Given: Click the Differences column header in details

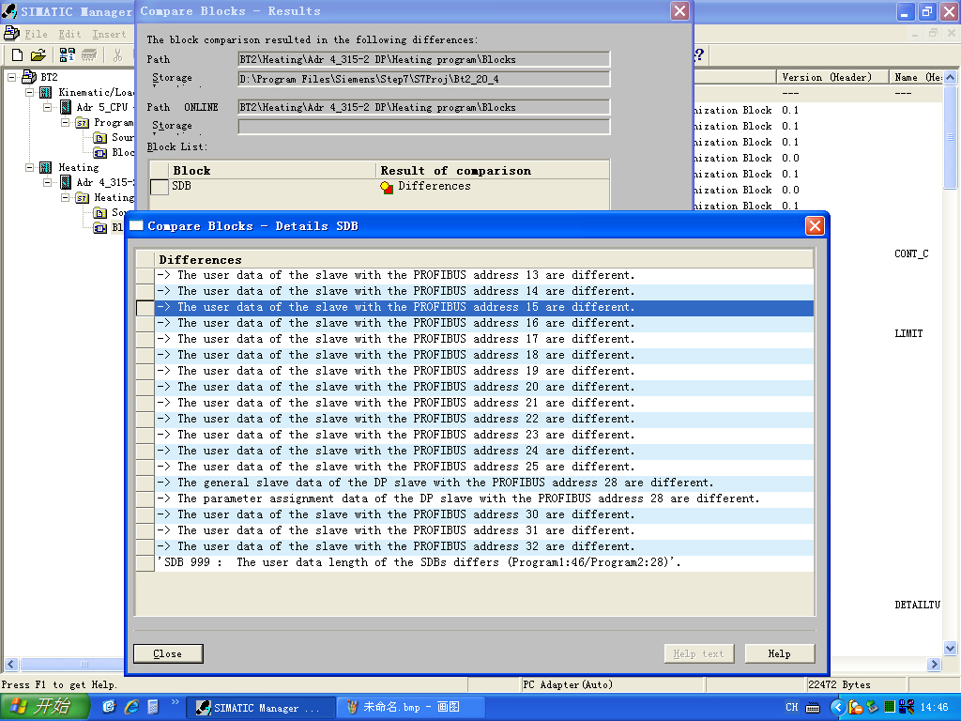Looking at the screenshot, I should 485,259.
